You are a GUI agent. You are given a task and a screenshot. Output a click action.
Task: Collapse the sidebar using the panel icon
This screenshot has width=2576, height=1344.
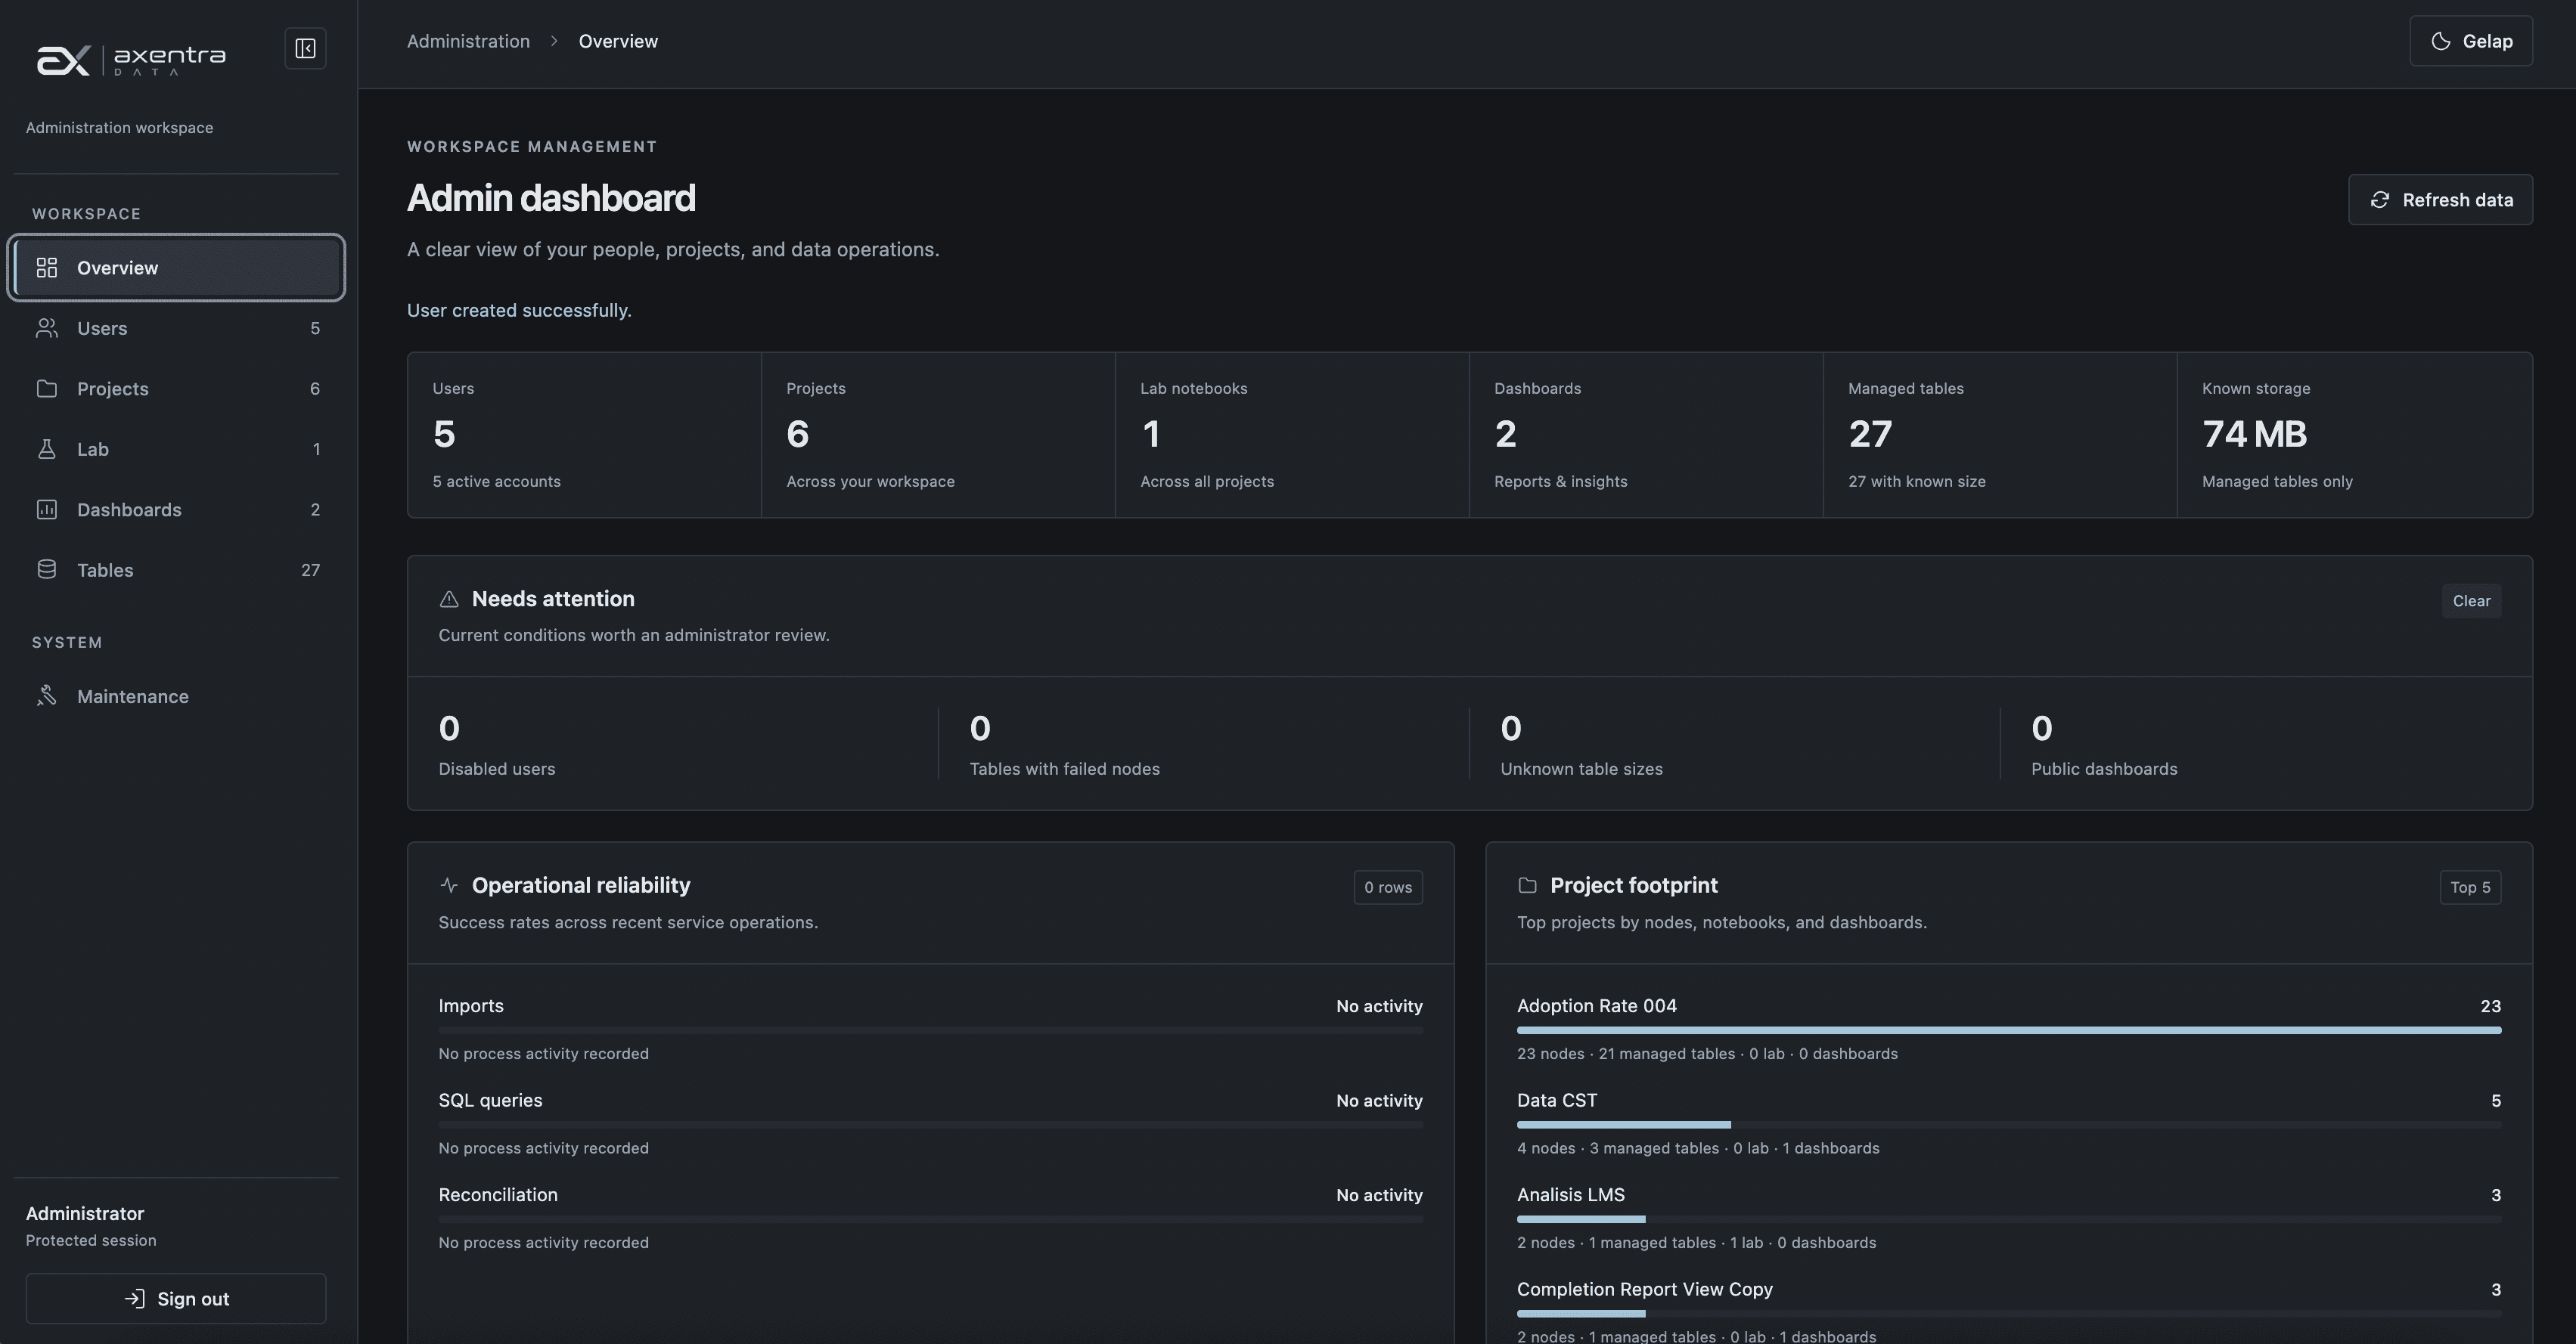tap(305, 48)
